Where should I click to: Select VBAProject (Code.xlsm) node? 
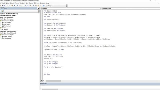pyautogui.click(x=7, y=19)
